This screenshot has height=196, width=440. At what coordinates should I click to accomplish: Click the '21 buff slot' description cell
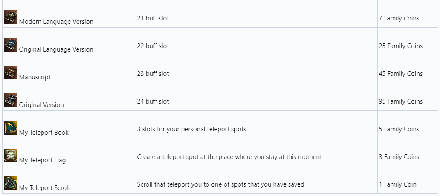[153, 18]
